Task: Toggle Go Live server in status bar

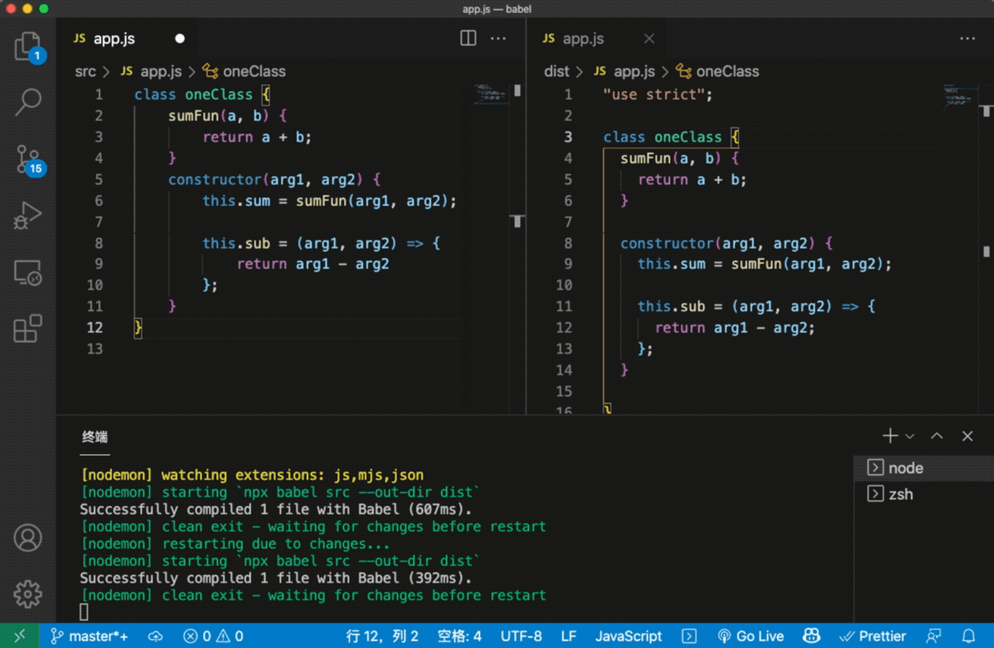Action: (751, 636)
